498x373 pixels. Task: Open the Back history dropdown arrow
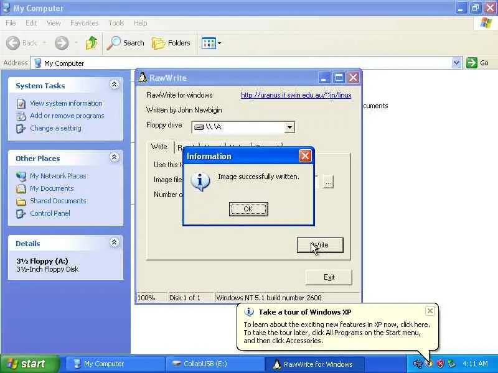coord(44,42)
